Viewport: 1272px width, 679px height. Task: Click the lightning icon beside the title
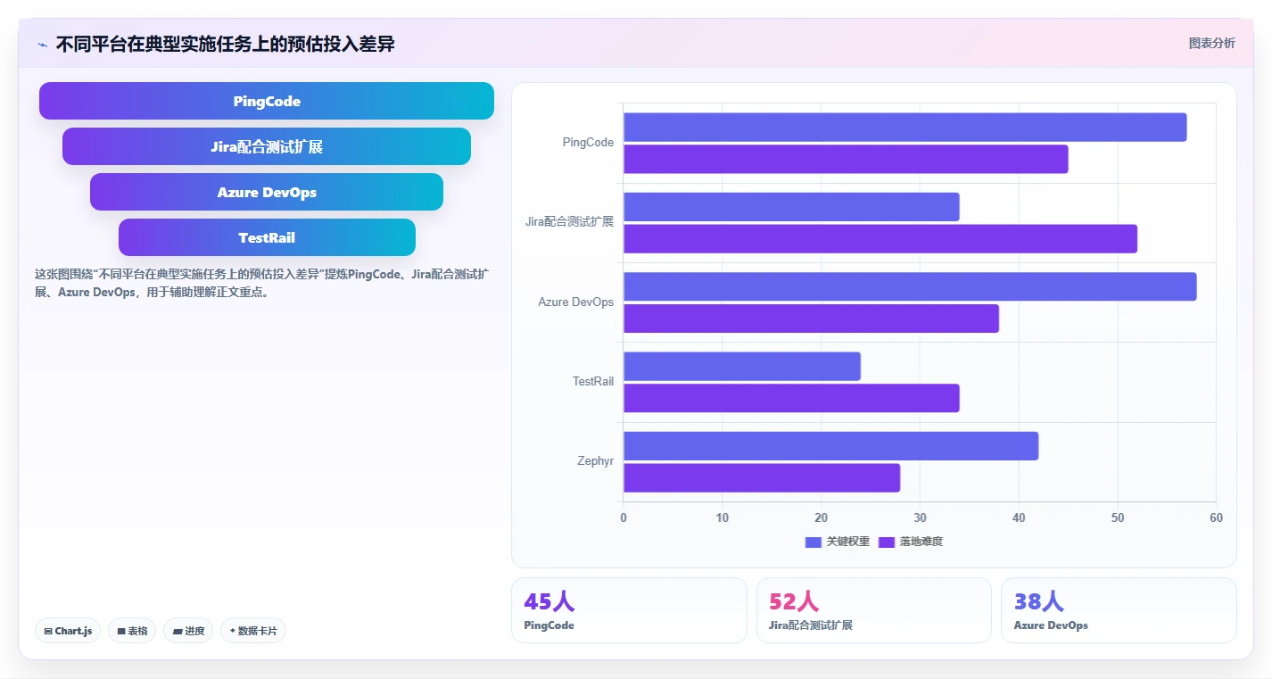point(43,45)
